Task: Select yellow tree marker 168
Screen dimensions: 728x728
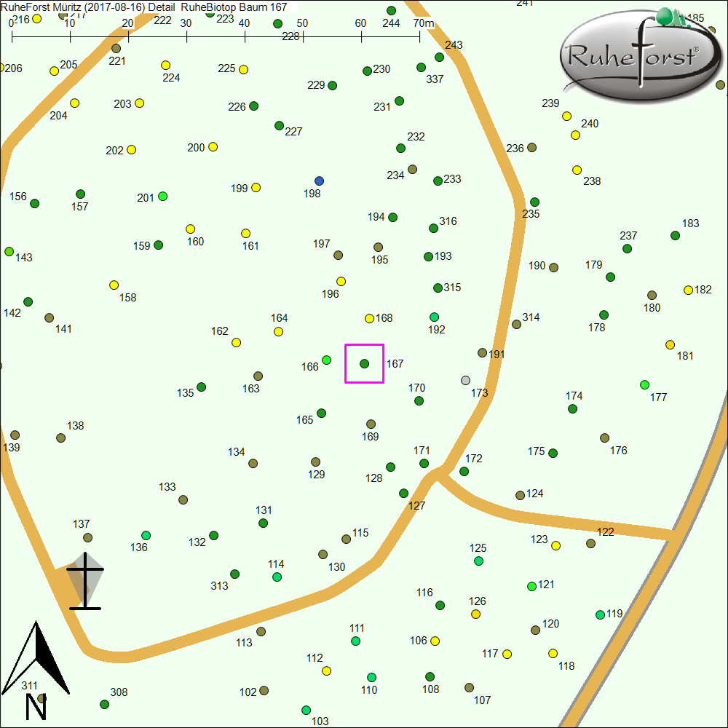Action: coord(369,318)
